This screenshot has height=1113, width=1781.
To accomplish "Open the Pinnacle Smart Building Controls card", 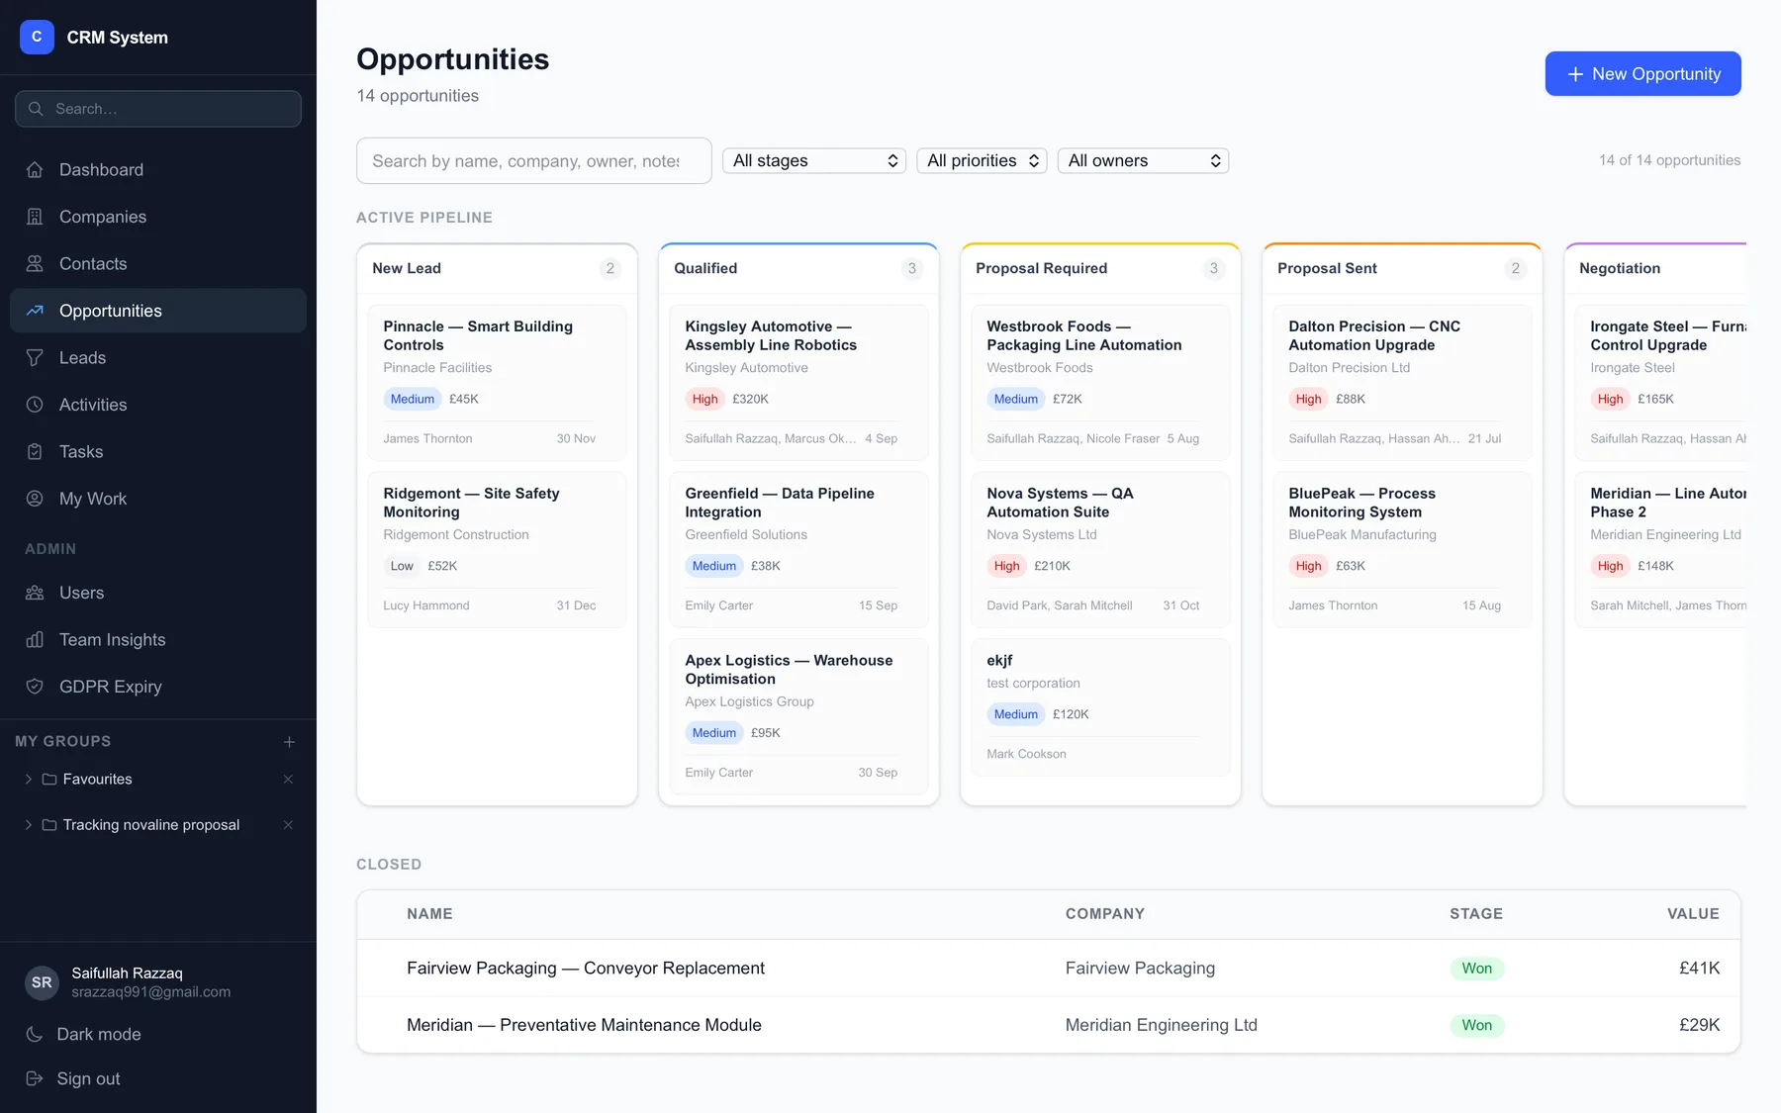I will coord(497,382).
